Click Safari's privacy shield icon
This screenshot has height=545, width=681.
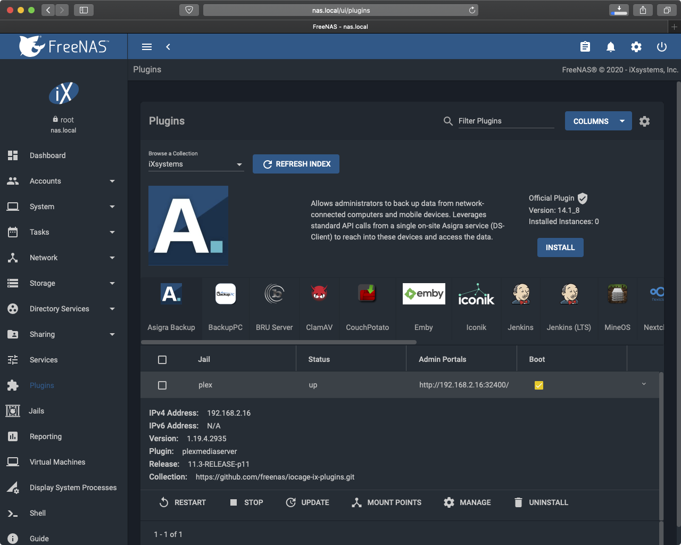[189, 10]
